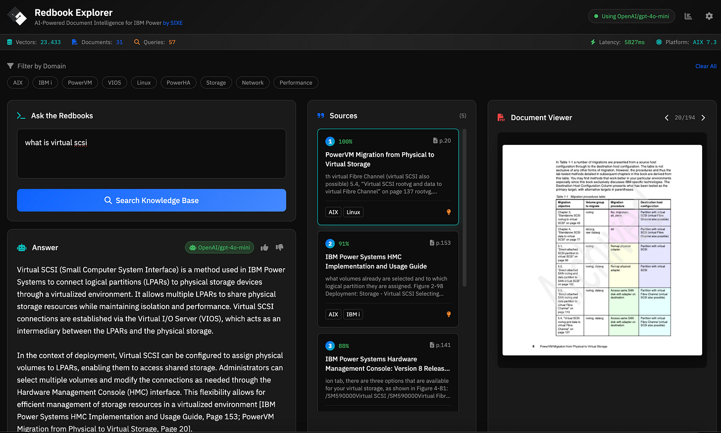Click the queries count 57

[172, 42]
